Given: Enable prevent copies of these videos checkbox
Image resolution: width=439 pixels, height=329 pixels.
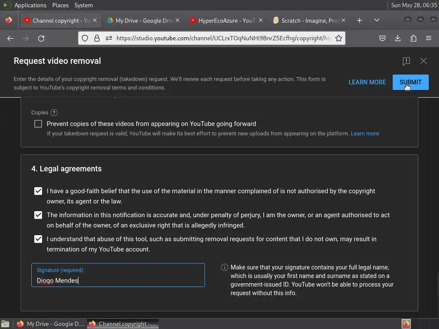Looking at the screenshot, I should click(38, 124).
